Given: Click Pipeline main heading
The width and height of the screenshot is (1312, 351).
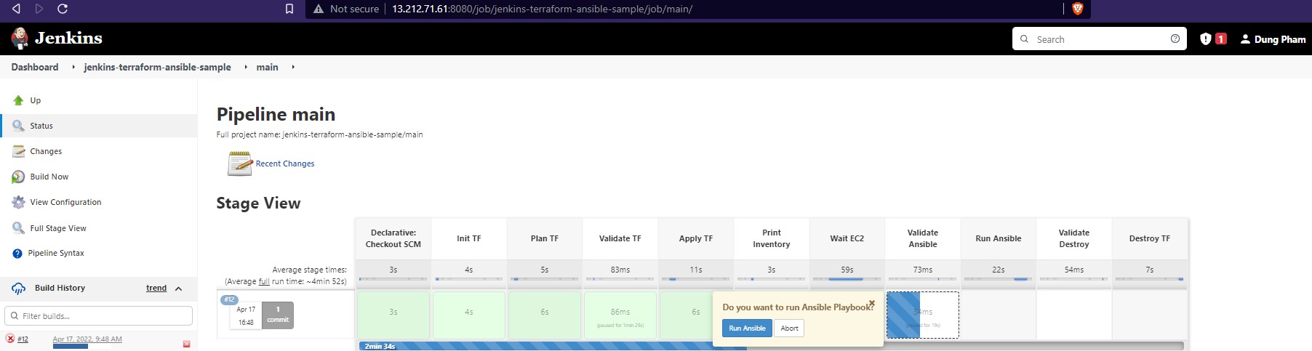Looking at the screenshot, I should (x=276, y=114).
